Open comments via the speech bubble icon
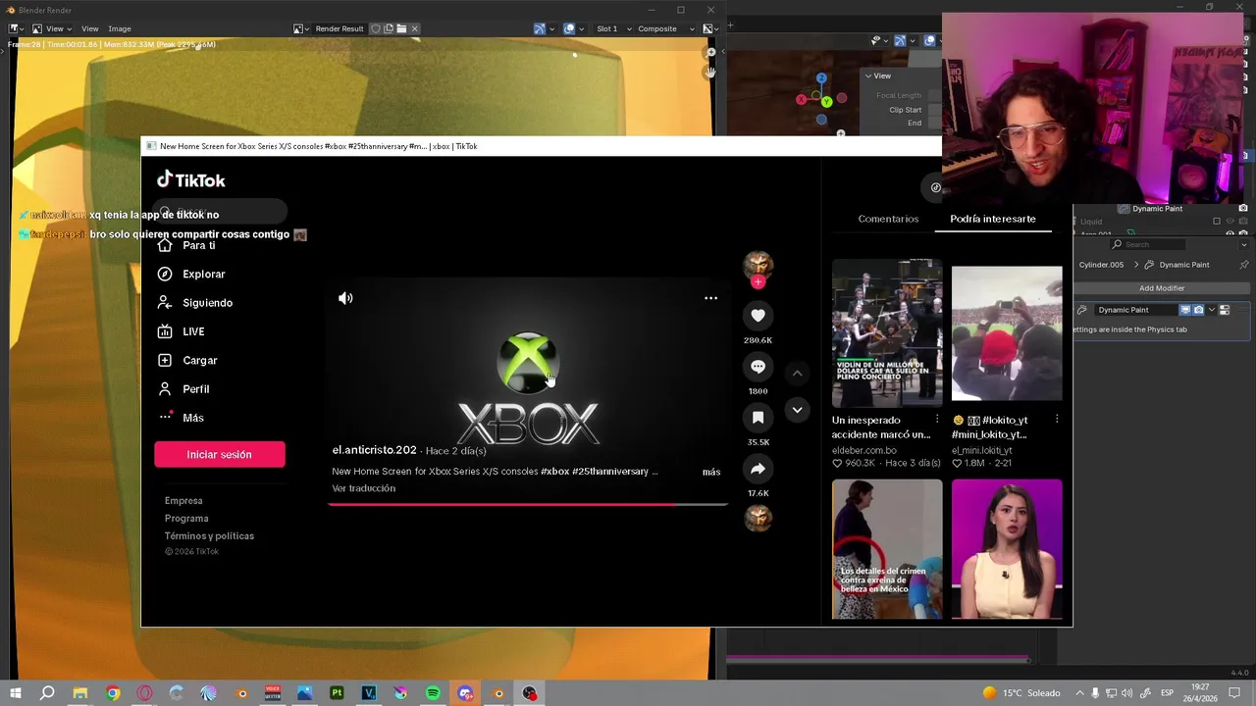This screenshot has height=706, width=1256. 758,367
